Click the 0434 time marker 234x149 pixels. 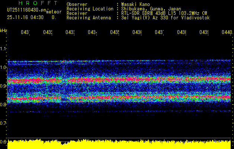pos(92,32)
